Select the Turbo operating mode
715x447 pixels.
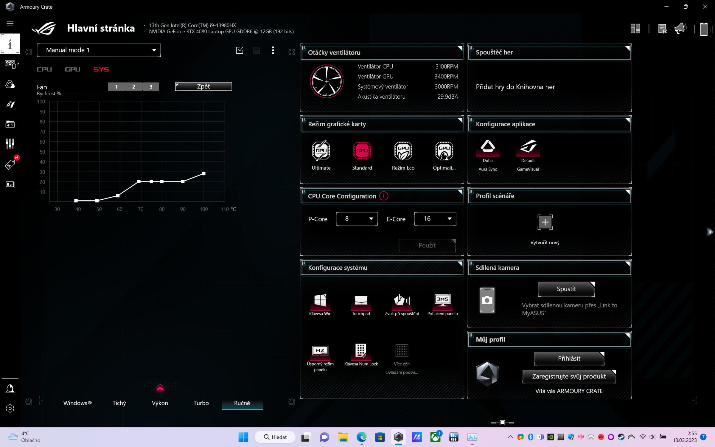click(x=201, y=403)
